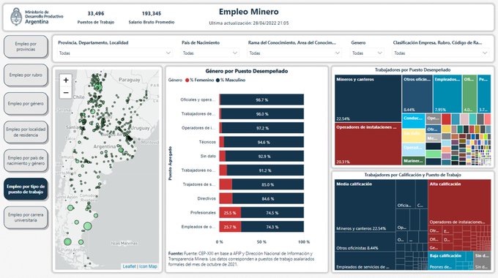Screen dimensions: 498x278
Task: Select Empleados 7.95% treemap tile
Action: pyautogui.click(x=447, y=94)
